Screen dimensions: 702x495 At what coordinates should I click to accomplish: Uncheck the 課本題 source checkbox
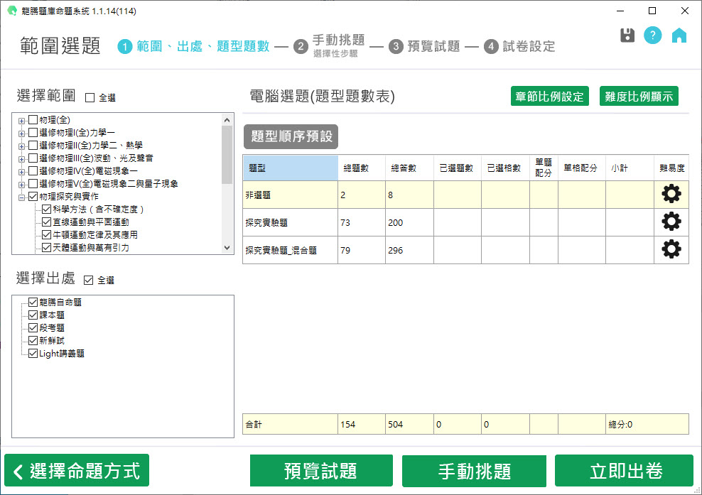(x=33, y=315)
